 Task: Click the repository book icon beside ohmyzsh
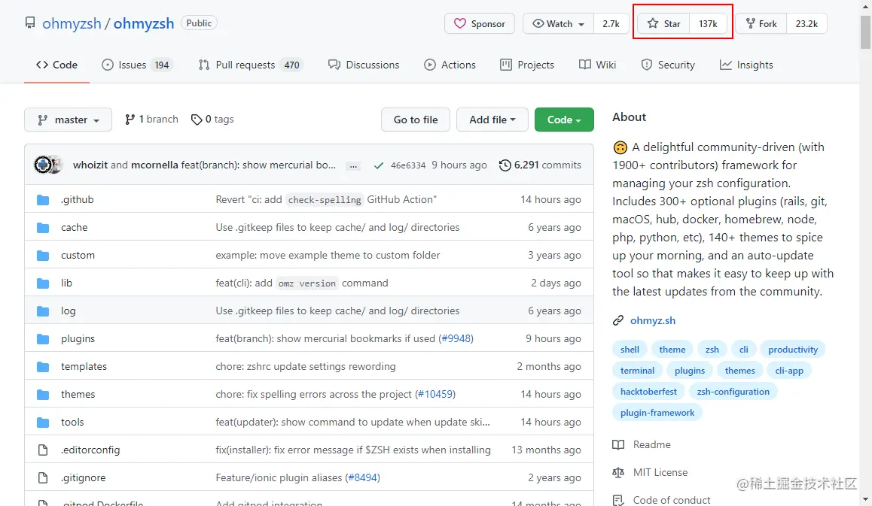[30, 23]
